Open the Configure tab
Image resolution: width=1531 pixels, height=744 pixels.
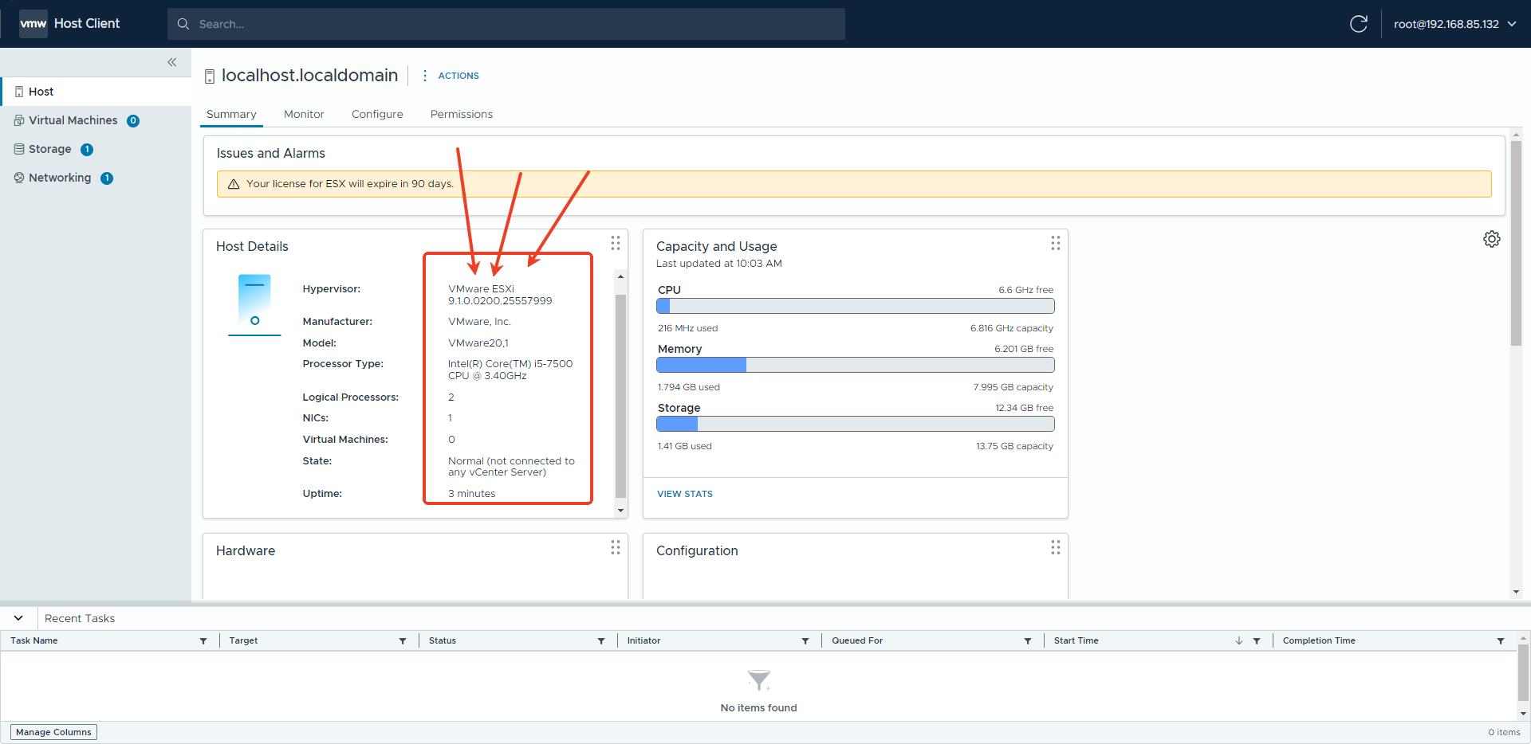click(377, 114)
